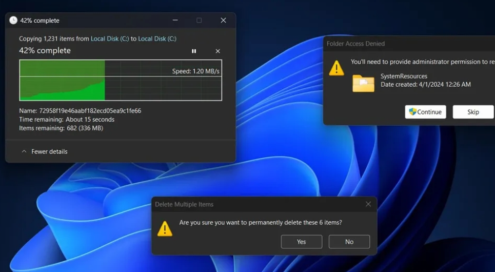The image size is (495, 272).
Task: Click the green copy progress graph
Action: 62,81
